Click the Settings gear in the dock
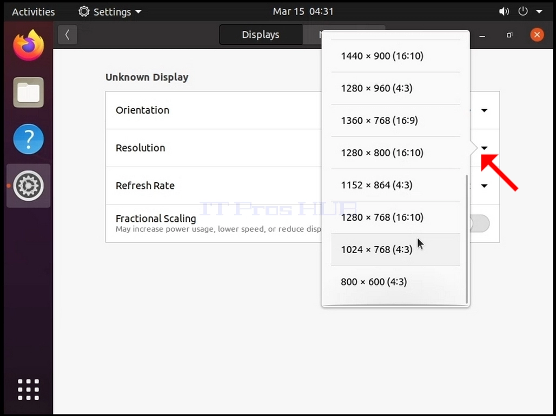The height and width of the screenshot is (416, 556). [28, 186]
